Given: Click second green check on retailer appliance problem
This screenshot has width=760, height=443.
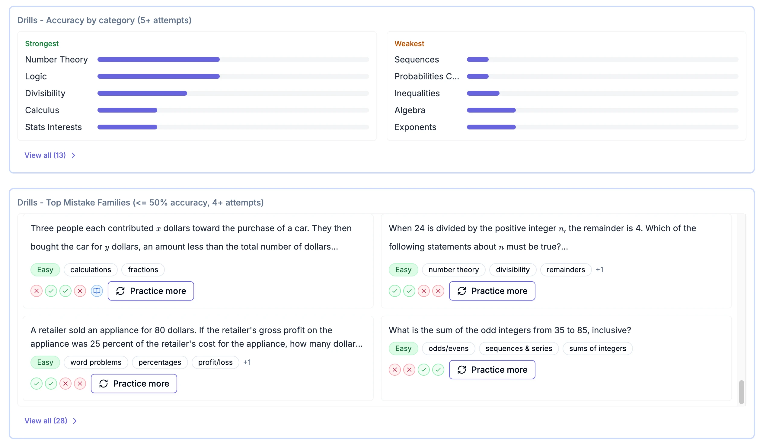Looking at the screenshot, I should click(x=51, y=384).
